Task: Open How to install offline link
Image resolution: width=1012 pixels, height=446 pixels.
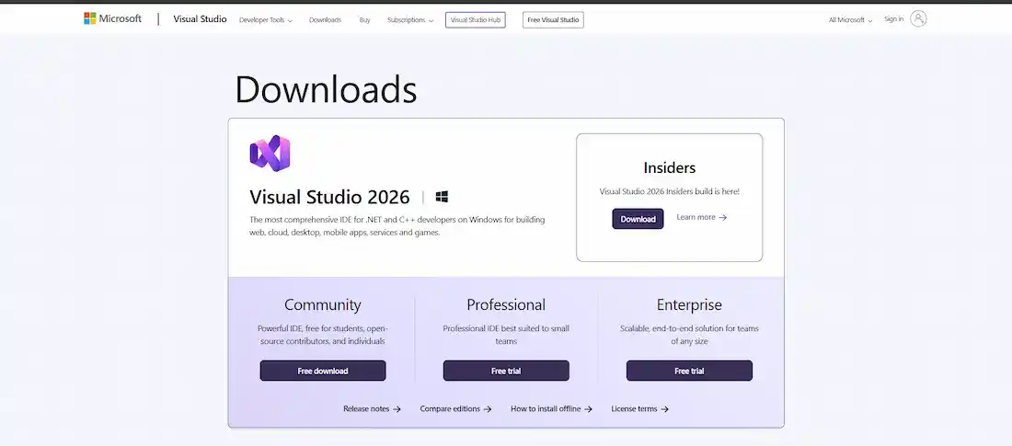Action: click(x=551, y=408)
